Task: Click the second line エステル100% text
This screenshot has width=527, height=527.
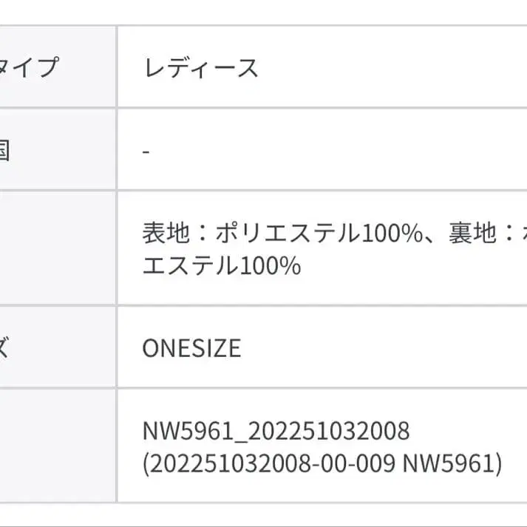Action: pos(222,265)
